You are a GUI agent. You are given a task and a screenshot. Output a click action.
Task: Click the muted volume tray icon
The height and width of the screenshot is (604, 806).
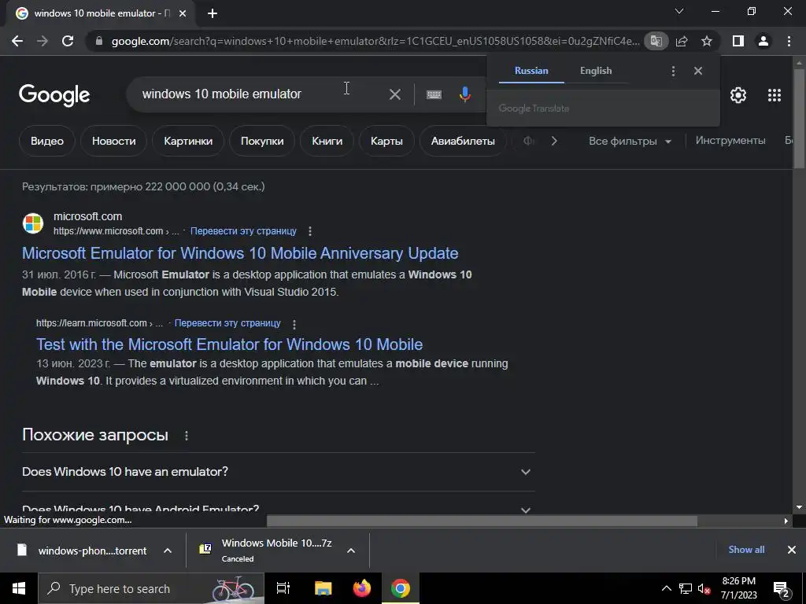coord(704,589)
